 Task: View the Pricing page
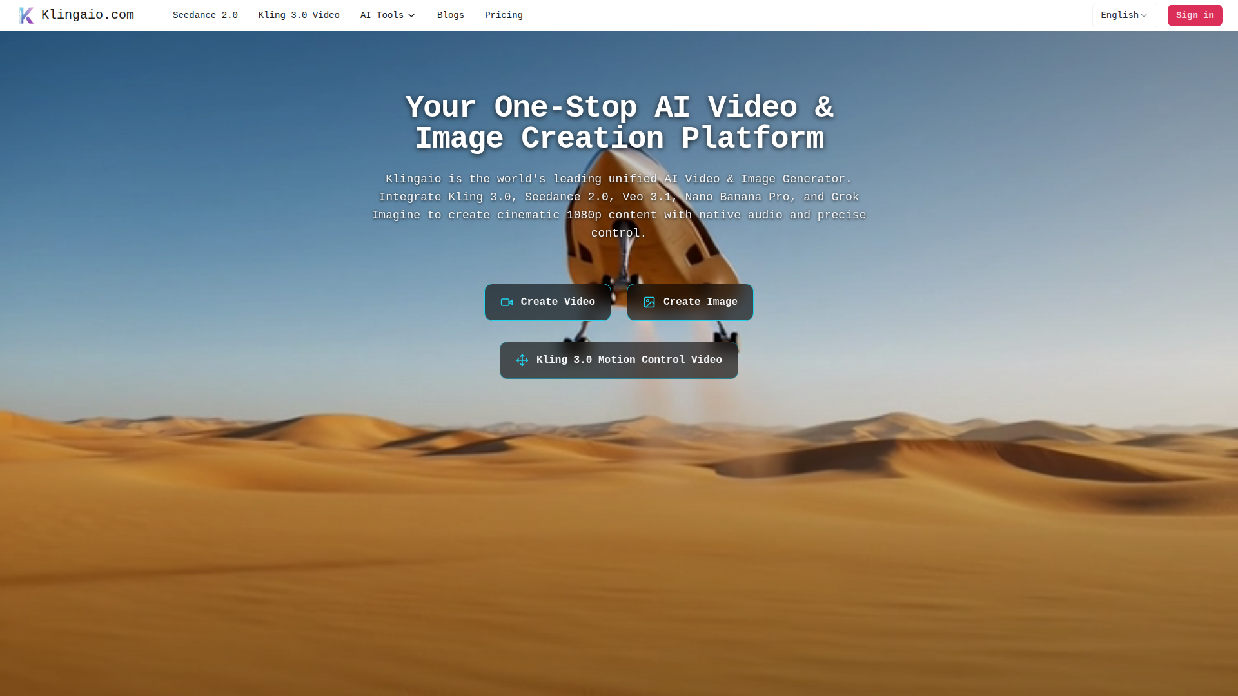coord(504,15)
